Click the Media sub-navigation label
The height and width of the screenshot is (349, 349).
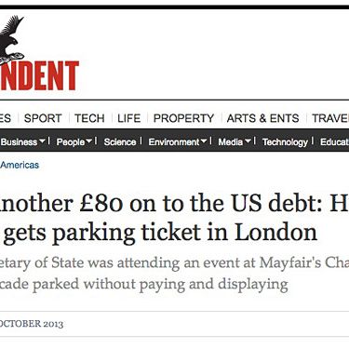pos(231,141)
